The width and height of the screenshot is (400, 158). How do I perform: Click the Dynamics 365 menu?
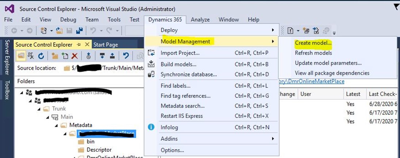pyautogui.click(x=165, y=20)
